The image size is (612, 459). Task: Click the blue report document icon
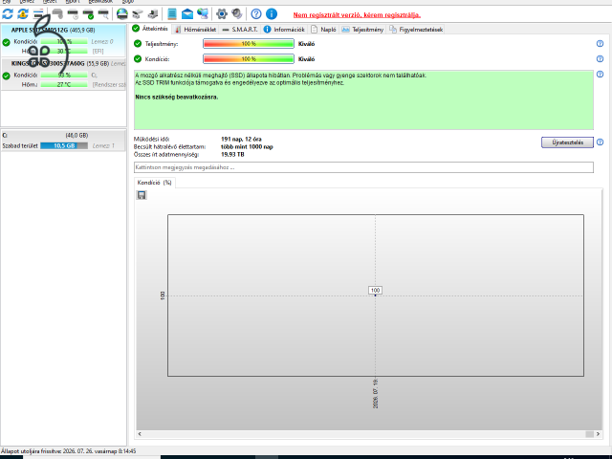click(x=172, y=14)
